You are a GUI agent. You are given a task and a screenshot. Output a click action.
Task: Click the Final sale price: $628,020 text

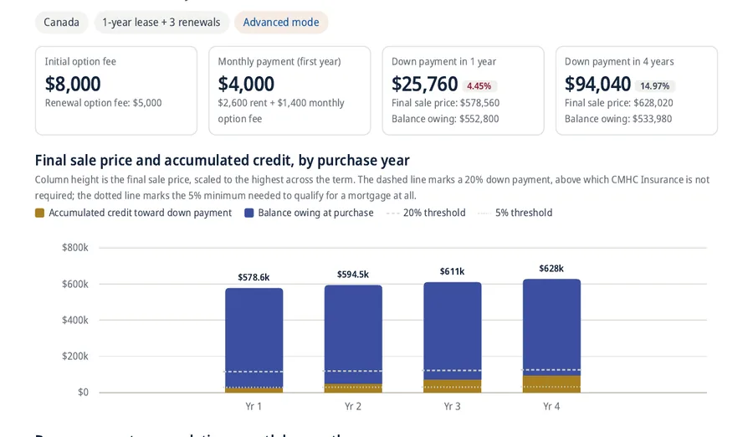[619, 103]
